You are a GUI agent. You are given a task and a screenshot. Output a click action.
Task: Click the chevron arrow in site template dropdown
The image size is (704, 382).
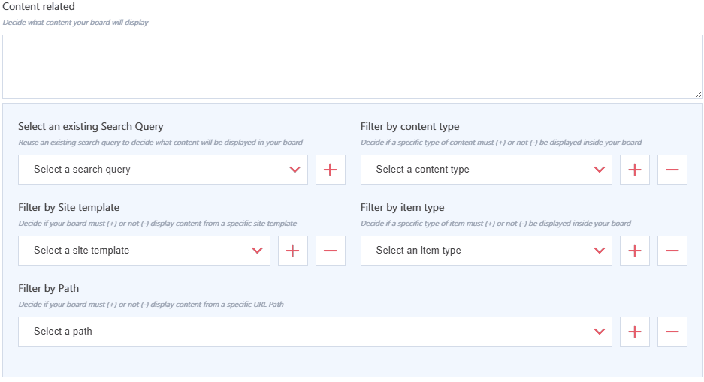257,251
